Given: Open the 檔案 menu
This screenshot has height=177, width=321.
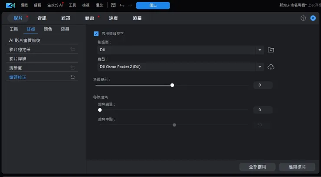Looking at the screenshot, I should (24, 5).
